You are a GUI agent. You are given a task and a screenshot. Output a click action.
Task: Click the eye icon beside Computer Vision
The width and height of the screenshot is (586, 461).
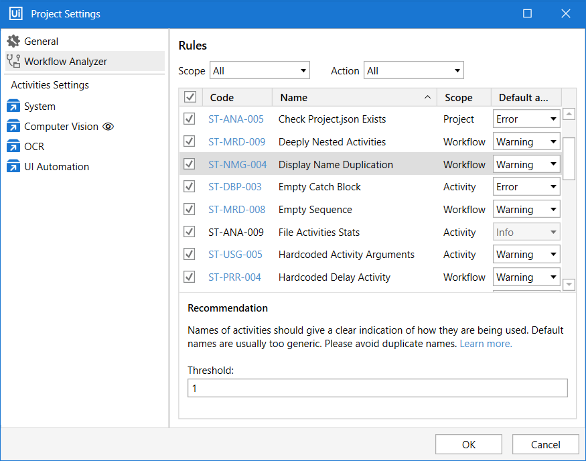pyautogui.click(x=108, y=127)
